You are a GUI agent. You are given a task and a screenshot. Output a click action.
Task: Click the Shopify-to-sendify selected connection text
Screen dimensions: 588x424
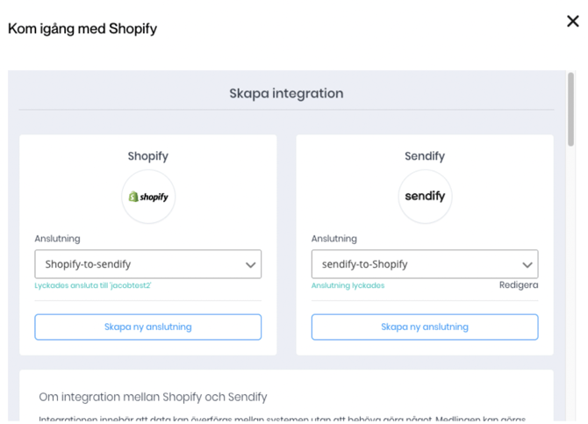[x=88, y=264]
